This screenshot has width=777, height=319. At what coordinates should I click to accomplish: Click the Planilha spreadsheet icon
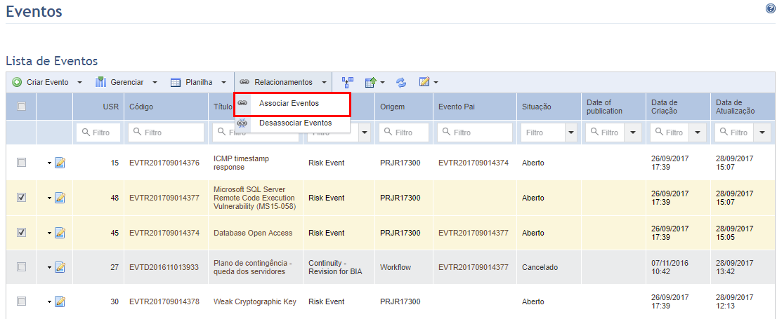tap(176, 82)
